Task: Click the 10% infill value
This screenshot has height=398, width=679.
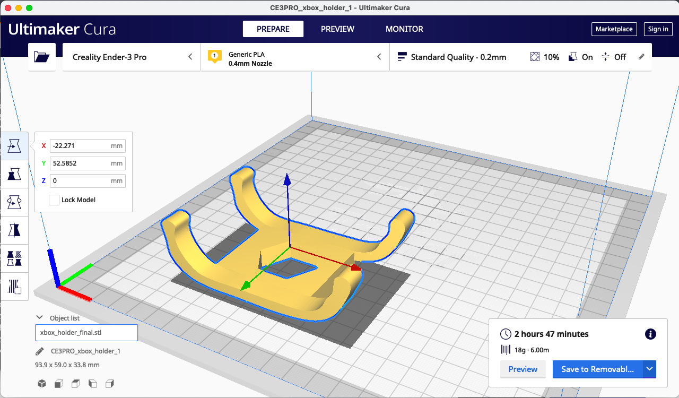Action: (x=551, y=57)
